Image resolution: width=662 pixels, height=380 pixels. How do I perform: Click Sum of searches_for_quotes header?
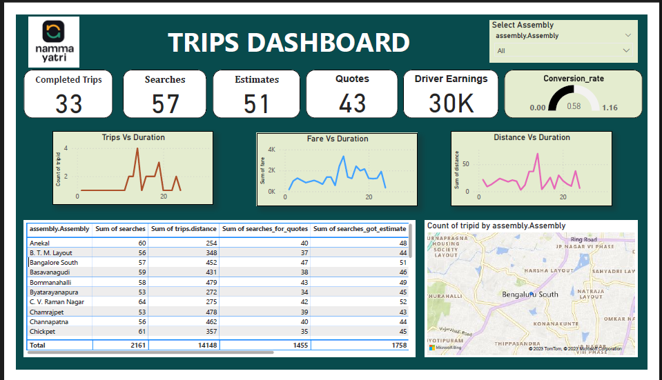tap(265, 228)
